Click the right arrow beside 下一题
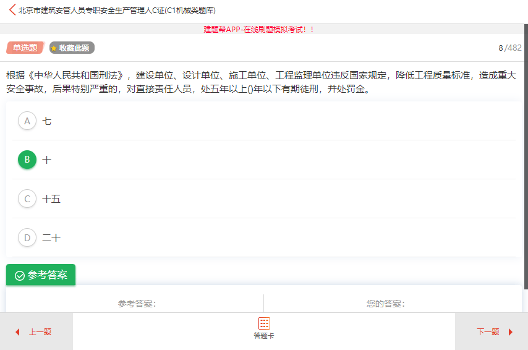The width and height of the screenshot is (528, 350). (x=511, y=332)
